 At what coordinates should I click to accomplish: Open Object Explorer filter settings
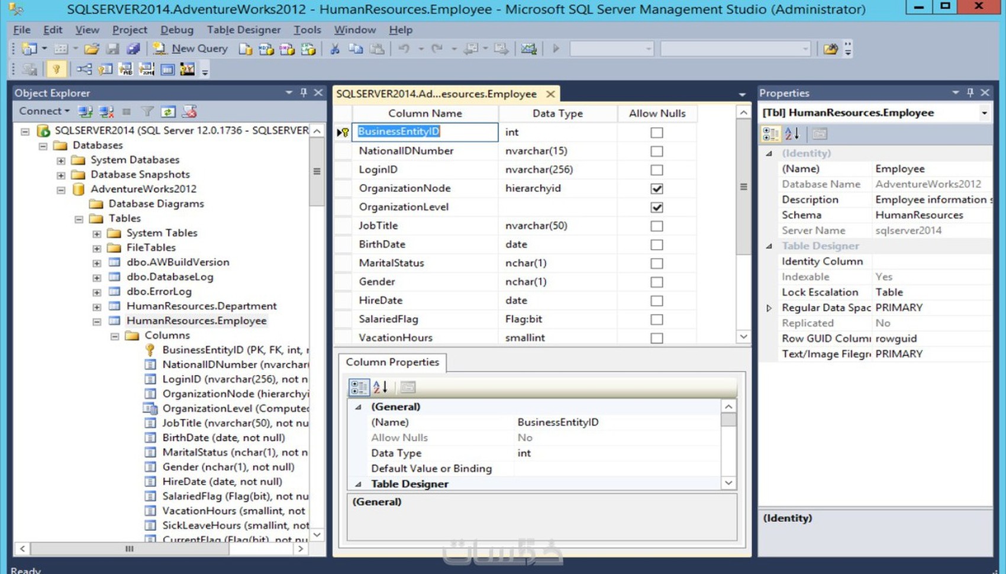[147, 111]
